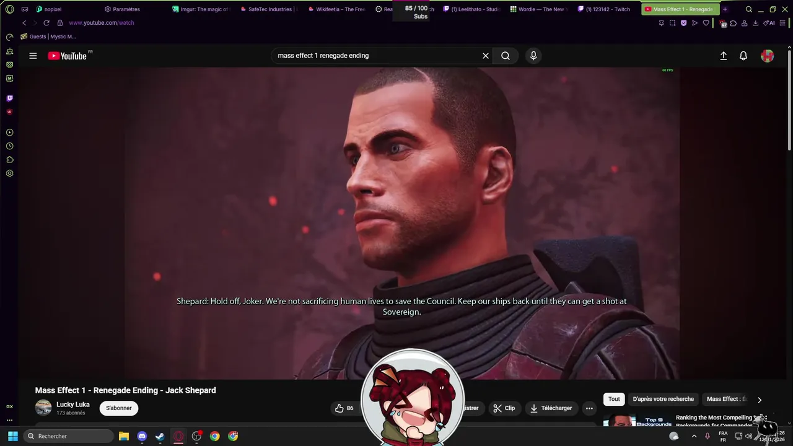Submit search with magnifier button
The width and height of the screenshot is (793, 446).
(x=506, y=56)
